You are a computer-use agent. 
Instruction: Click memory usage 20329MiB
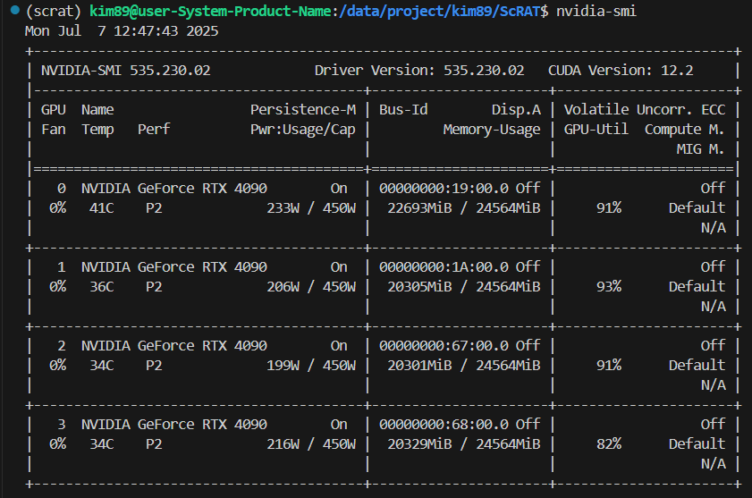click(x=419, y=444)
